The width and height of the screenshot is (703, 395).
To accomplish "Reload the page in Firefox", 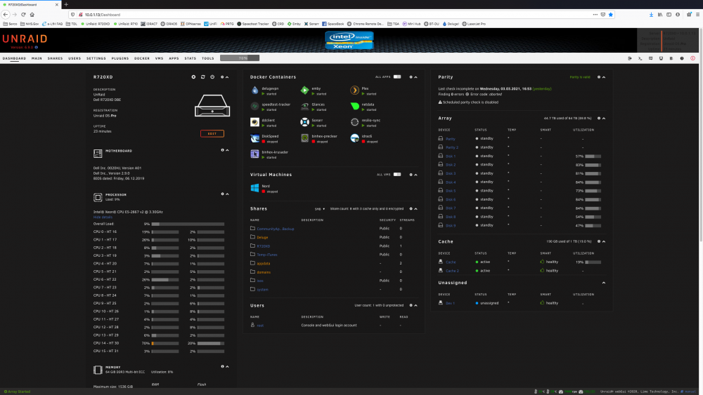I will coord(23,14).
